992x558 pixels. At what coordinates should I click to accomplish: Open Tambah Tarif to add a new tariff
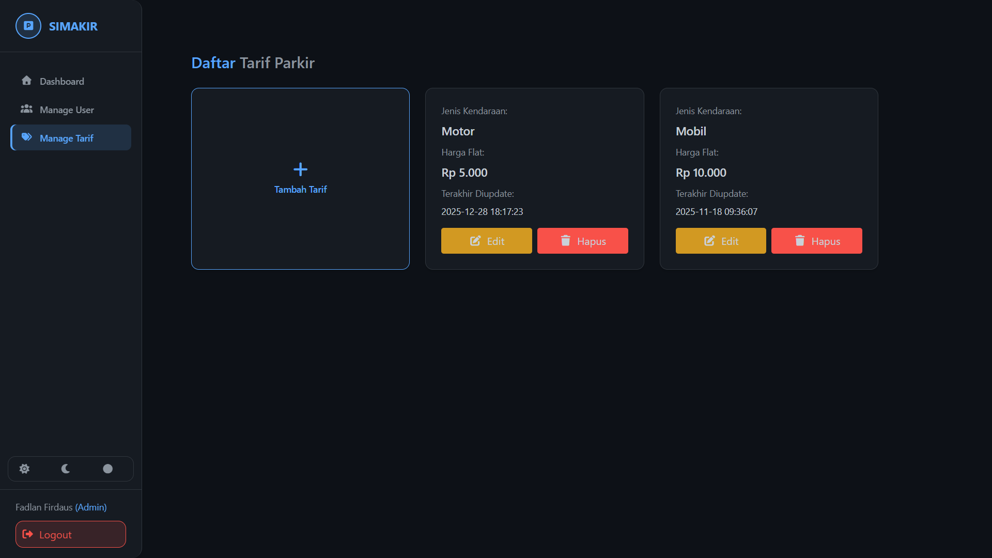[300, 179]
